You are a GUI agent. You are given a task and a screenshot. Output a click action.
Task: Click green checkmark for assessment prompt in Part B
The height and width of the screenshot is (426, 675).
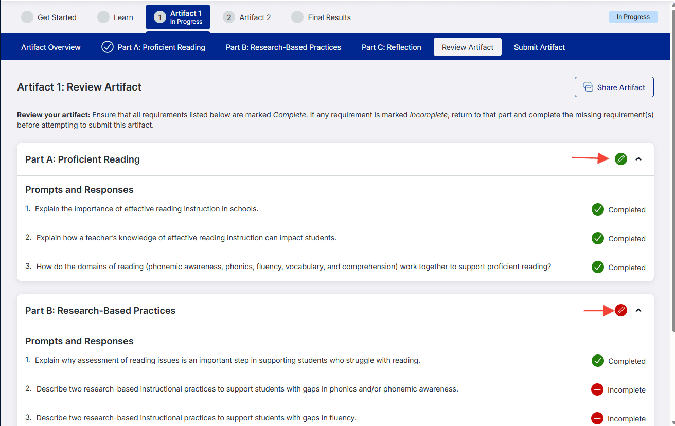(x=597, y=361)
